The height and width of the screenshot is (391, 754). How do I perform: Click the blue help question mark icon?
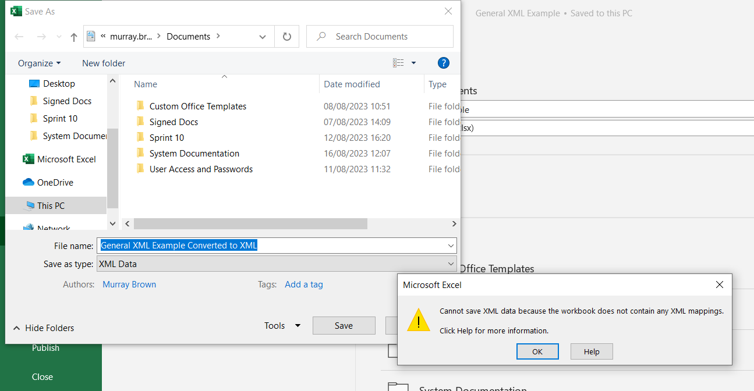click(443, 63)
